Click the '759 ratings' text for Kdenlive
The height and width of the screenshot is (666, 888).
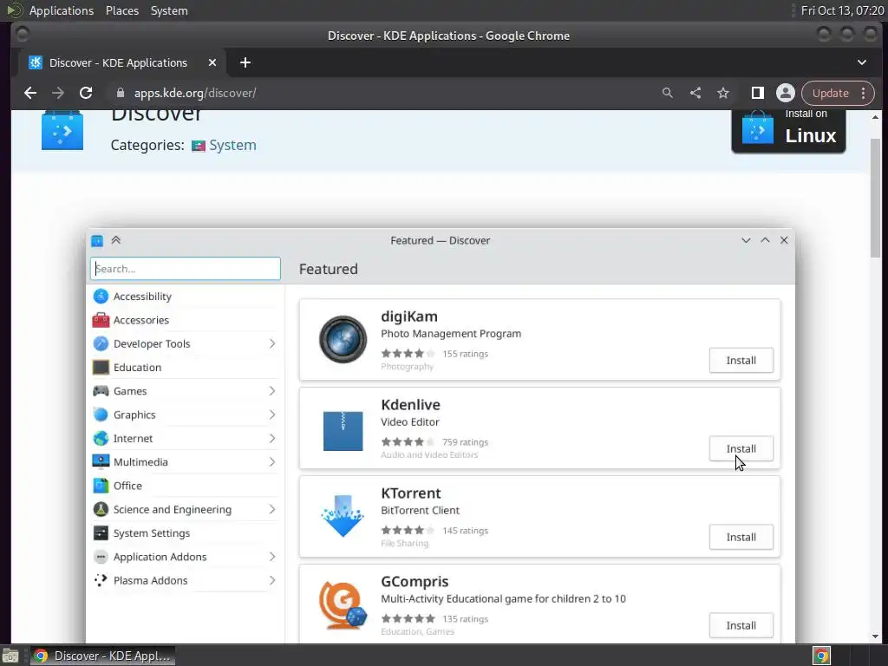465,441
